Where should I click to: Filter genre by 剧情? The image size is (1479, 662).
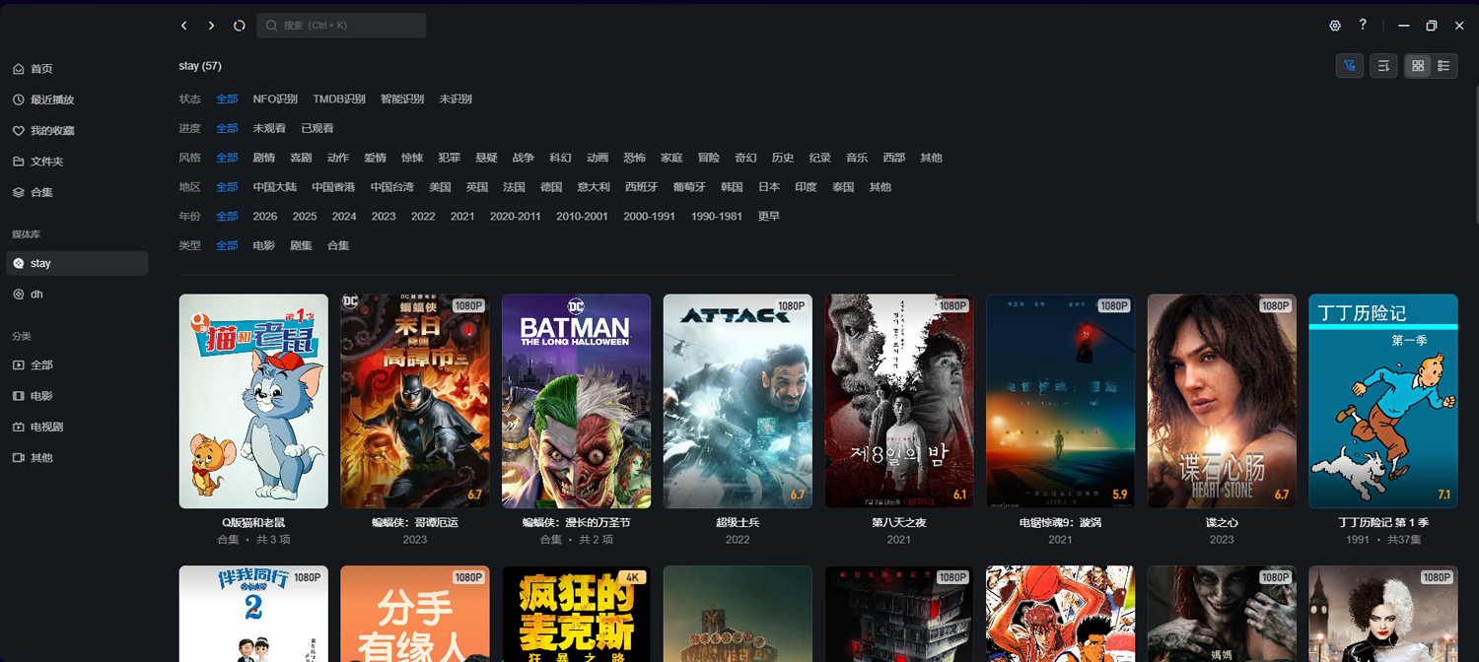264,158
